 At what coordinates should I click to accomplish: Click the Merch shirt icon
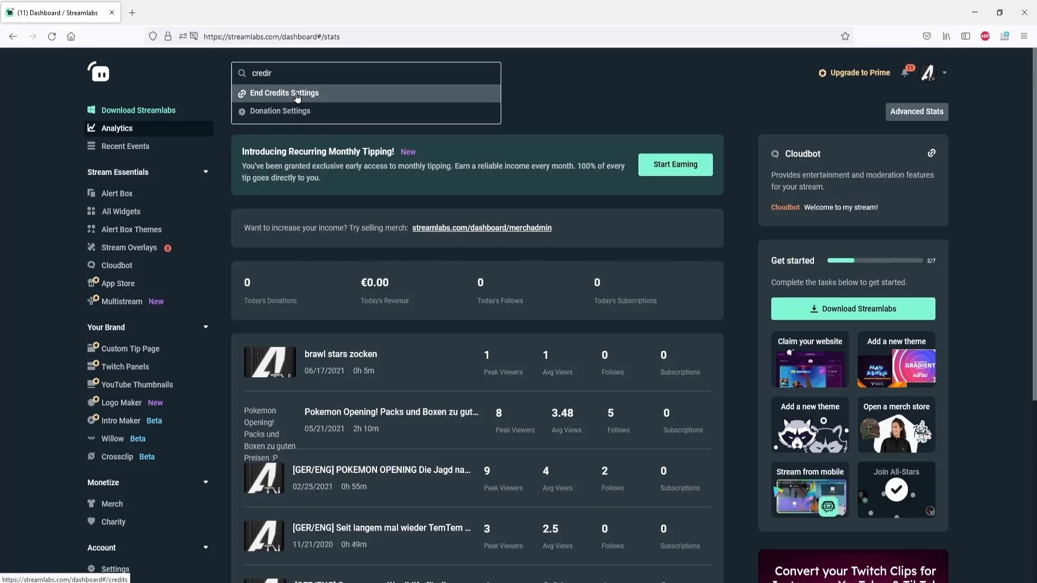(91, 503)
